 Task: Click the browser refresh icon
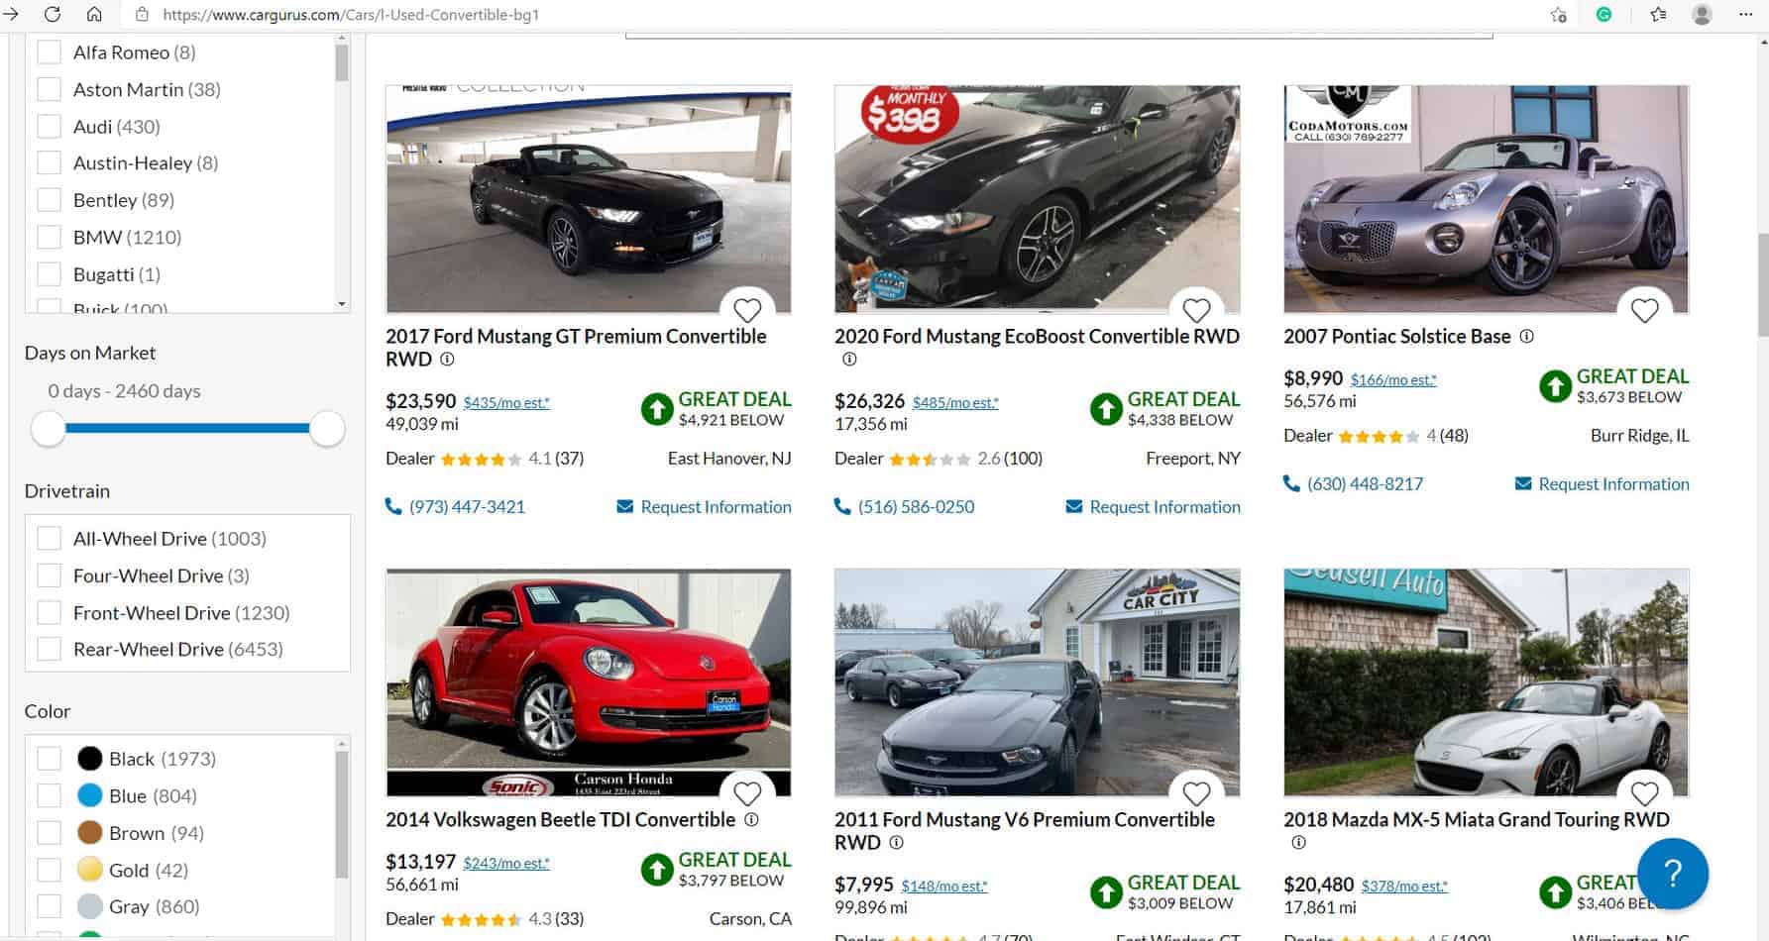[x=52, y=15]
